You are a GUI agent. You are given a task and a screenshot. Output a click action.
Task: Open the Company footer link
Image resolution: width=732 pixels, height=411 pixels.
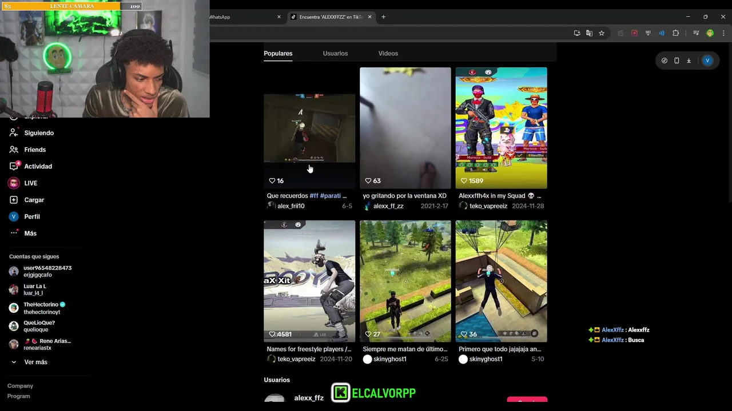[x=20, y=386]
